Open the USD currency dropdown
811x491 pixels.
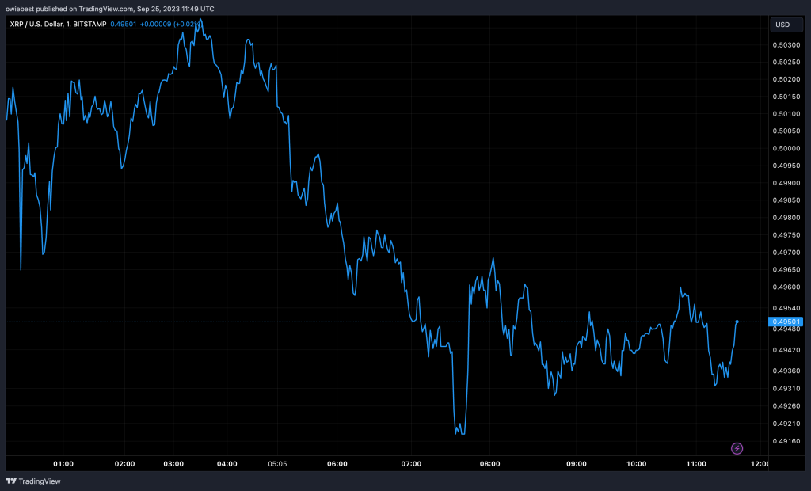782,25
